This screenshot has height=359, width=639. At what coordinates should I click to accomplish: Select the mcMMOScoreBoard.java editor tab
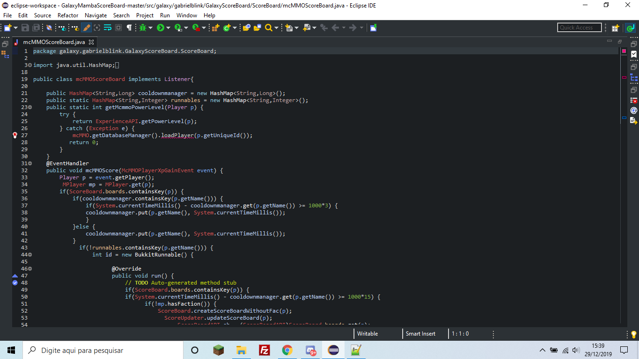(54, 42)
